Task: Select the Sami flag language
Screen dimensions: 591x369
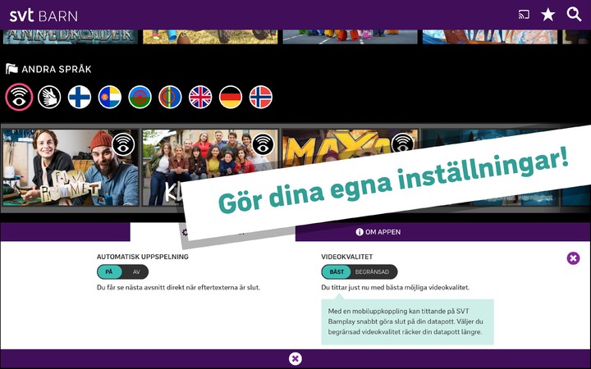Action: (170, 97)
